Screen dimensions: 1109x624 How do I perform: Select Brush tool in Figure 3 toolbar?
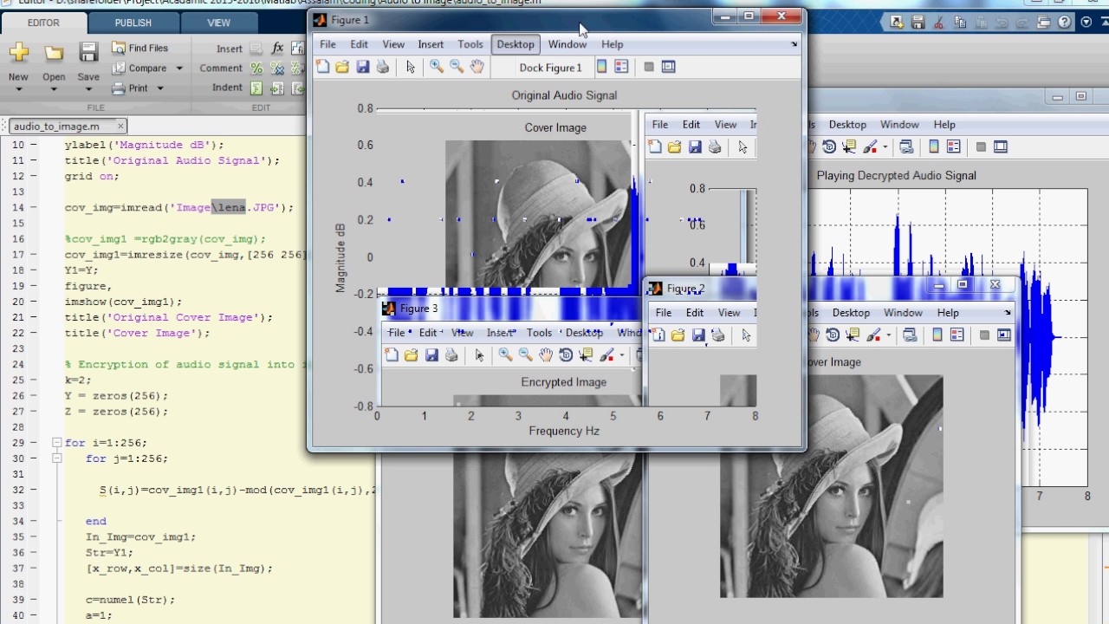pyautogui.click(x=606, y=355)
